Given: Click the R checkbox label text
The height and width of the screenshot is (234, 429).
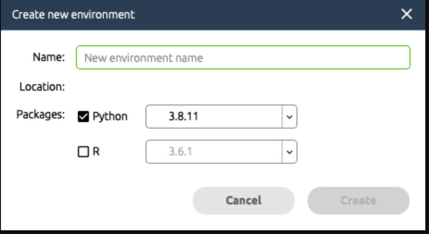Looking at the screenshot, I should (x=96, y=152).
